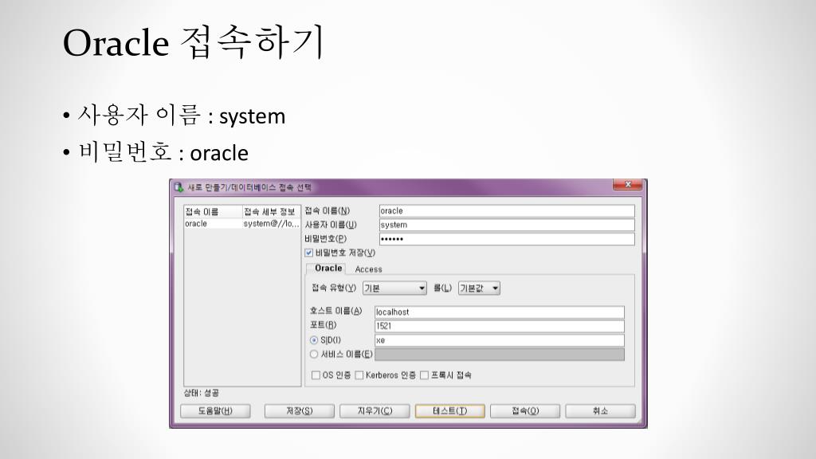The width and height of the screenshot is (816, 459).
Task: Click the 상태: 성공 status text
Action: [202, 393]
